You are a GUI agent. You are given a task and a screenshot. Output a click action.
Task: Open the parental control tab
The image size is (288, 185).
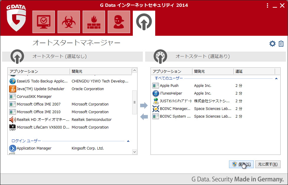(119, 22)
